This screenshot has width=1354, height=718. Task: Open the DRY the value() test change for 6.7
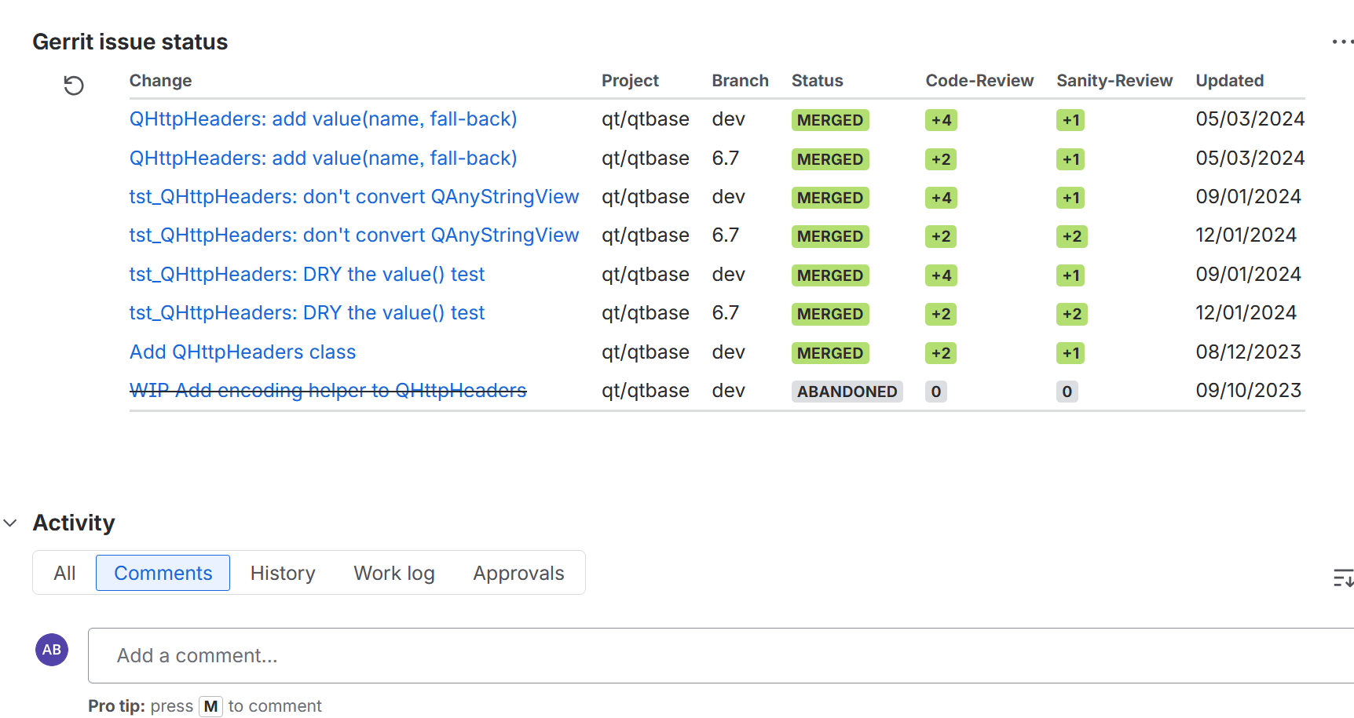(x=306, y=313)
